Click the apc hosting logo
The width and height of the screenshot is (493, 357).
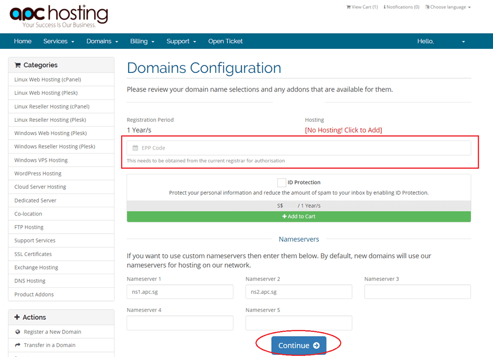(59, 16)
